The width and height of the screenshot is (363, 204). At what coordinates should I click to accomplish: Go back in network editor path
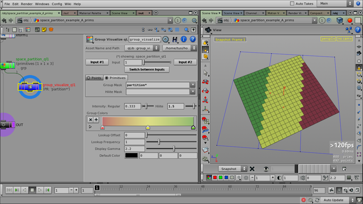pyautogui.click(x=4, y=20)
